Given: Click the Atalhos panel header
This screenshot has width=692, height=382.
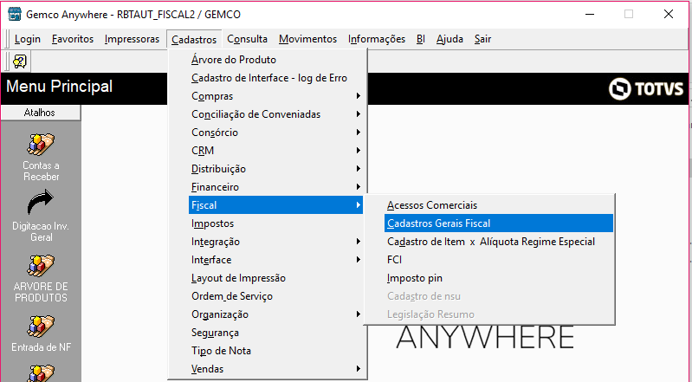Looking at the screenshot, I should tap(40, 113).
